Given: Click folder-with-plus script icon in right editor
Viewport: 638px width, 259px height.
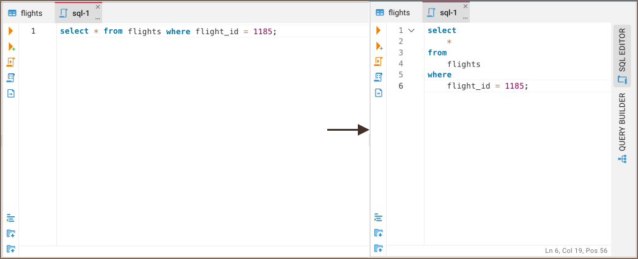Looking at the screenshot, I should point(379,233).
